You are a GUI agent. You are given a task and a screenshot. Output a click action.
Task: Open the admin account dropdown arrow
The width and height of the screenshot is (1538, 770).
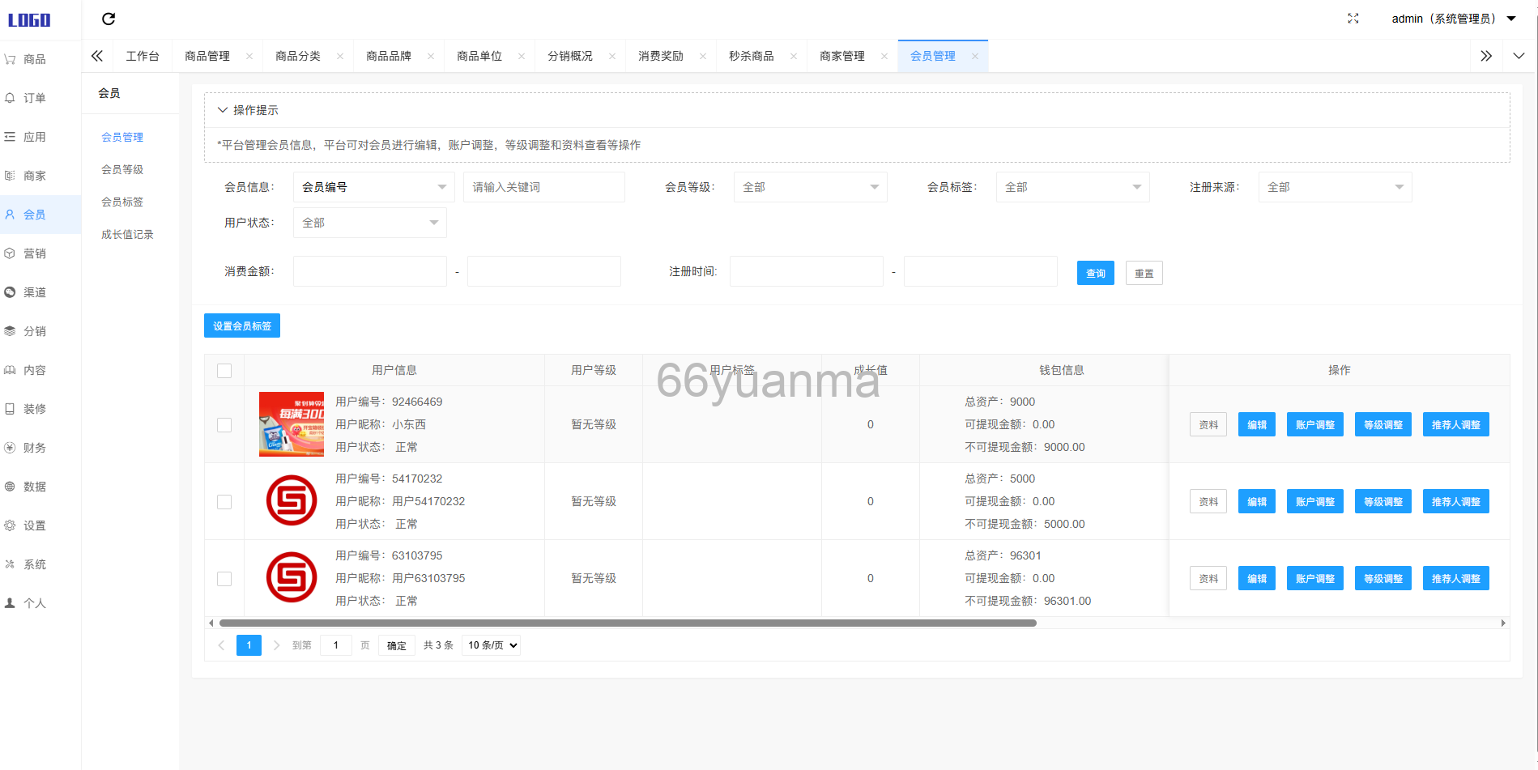click(x=1511, y=19)
